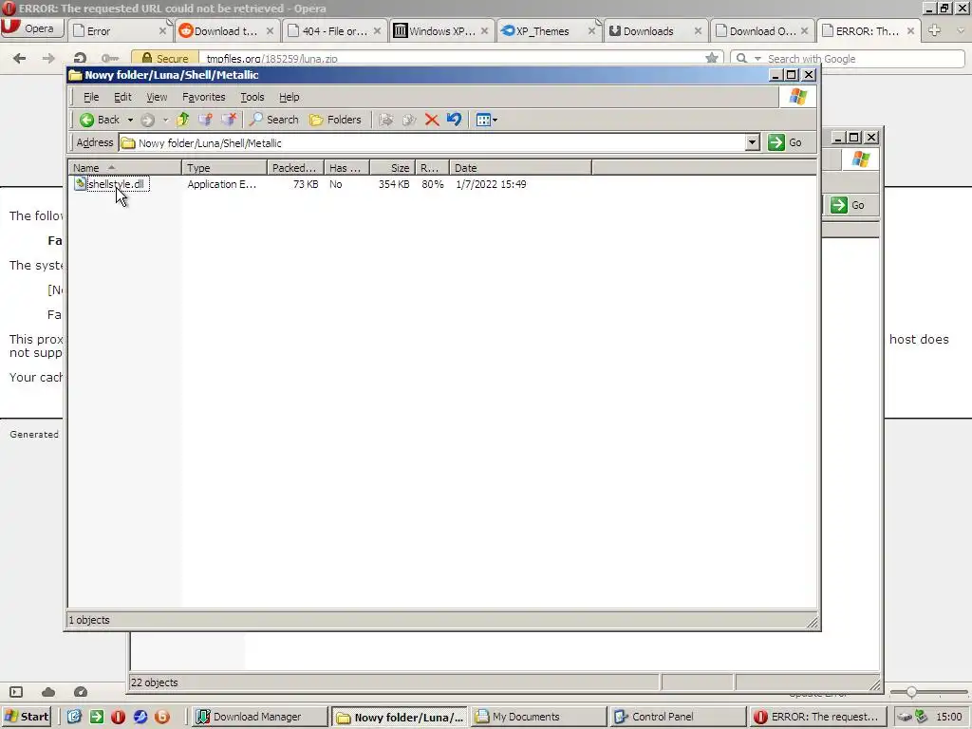
Task: Click the 1/7/2022 15:49 date cell
Action: click(491, 184)
